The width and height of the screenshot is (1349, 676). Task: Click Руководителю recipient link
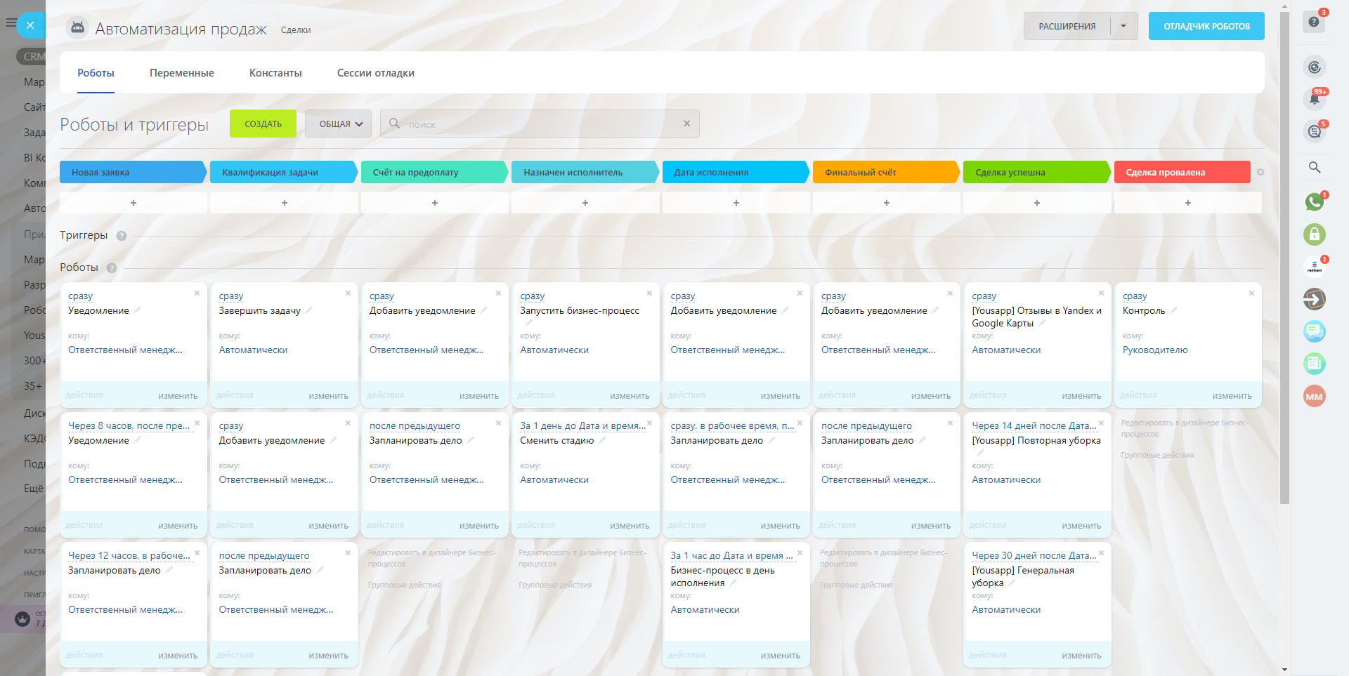pyautogui.click(x=1155, y=350)
